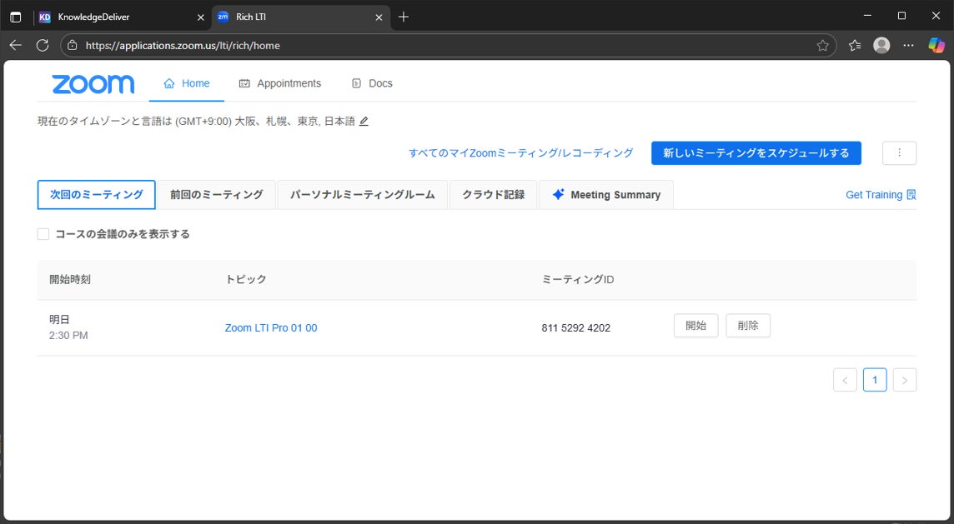Click 新しいミーティングをスケジュールする button
This screenshot has width=954, height=524.
tap(756, 153)
